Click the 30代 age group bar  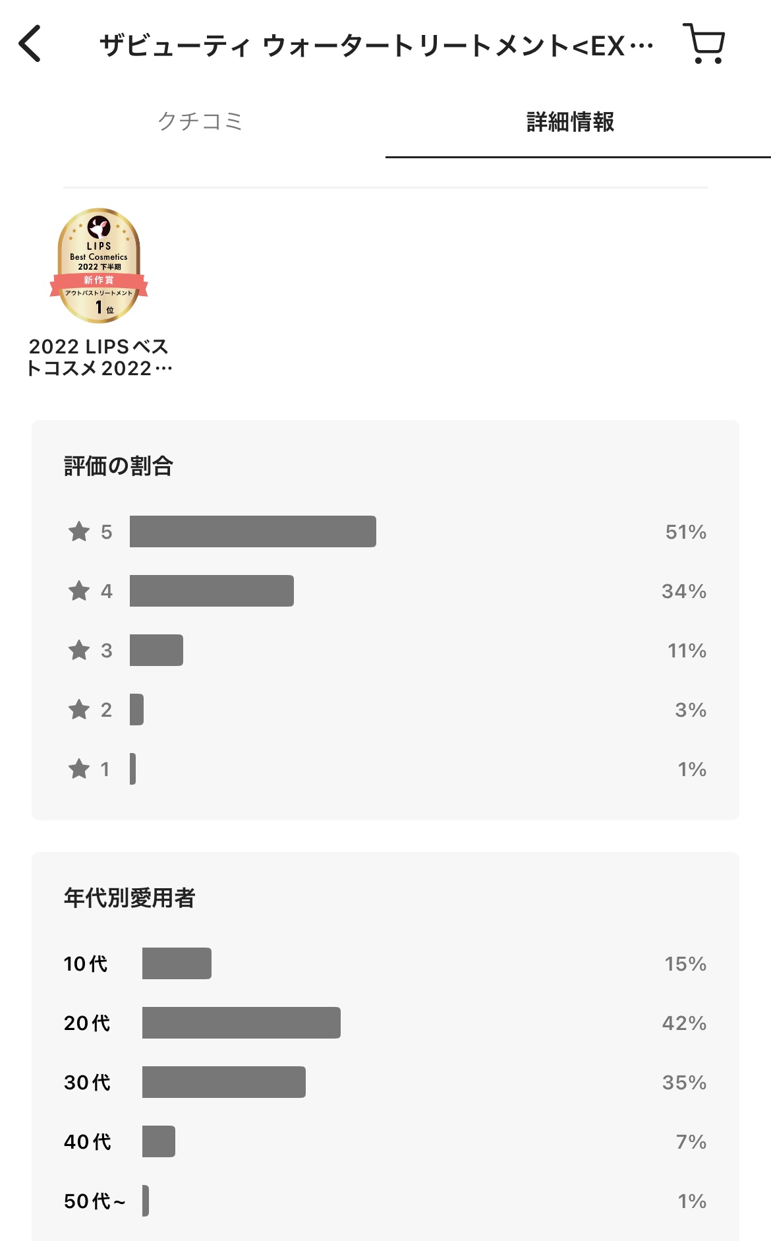coord(223,1082)
